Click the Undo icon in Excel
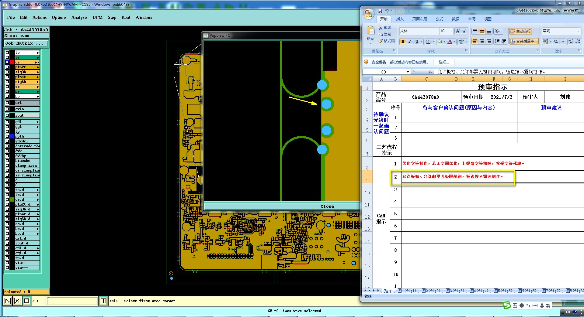Screen dimensions: 584x317 click(x=387, y=11)
